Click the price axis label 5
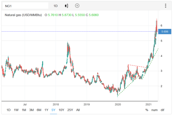 pyautogui.click(x=161, y=41)
